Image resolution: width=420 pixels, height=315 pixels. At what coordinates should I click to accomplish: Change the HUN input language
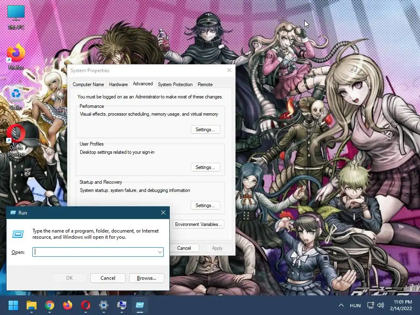tap(355, 305)
